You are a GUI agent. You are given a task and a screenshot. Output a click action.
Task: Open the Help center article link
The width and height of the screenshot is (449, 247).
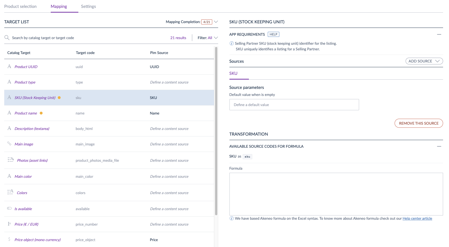tap(417, 219)
